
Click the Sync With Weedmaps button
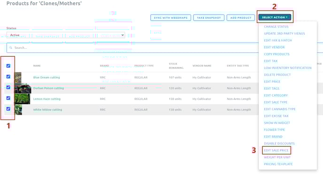tap(171, 18)
